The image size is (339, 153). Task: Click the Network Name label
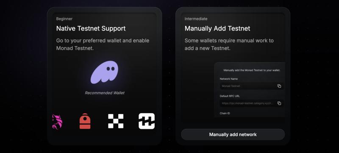pyautogui.click(x=229, y=79)
